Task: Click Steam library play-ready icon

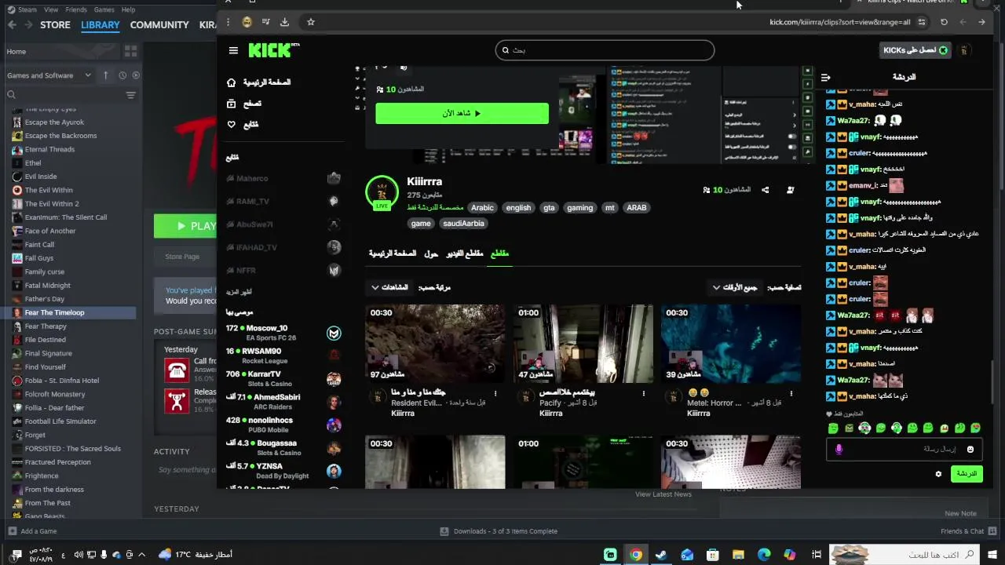Action: point(136,75)
